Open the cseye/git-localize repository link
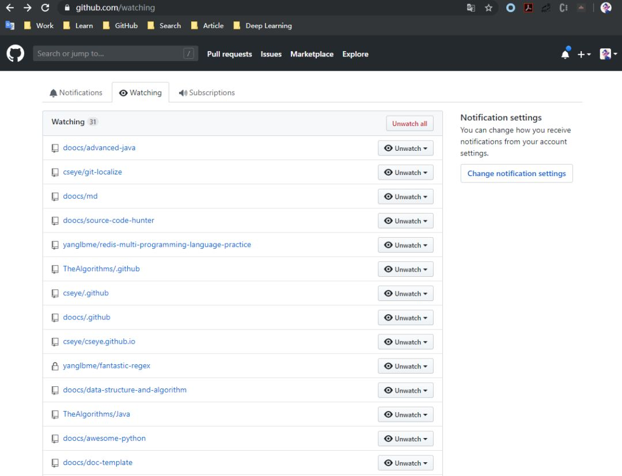 point(92,172)
